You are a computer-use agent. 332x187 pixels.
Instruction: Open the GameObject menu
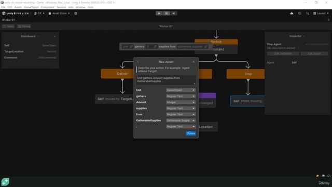click(31, 7)
